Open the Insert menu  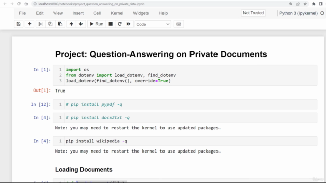(x=78, y=13)
